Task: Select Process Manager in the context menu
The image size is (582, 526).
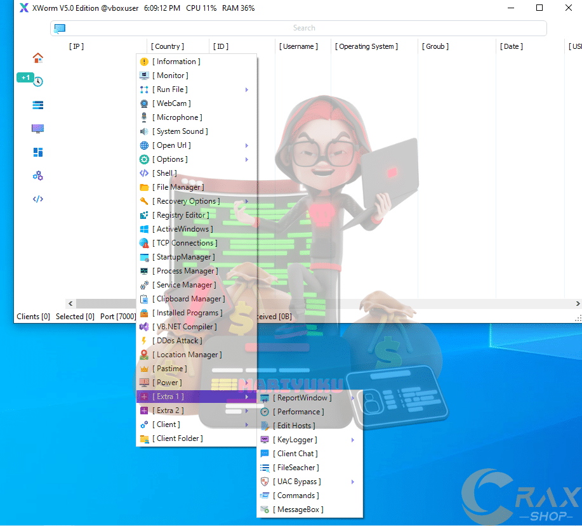Action: [x=185, y=271]
